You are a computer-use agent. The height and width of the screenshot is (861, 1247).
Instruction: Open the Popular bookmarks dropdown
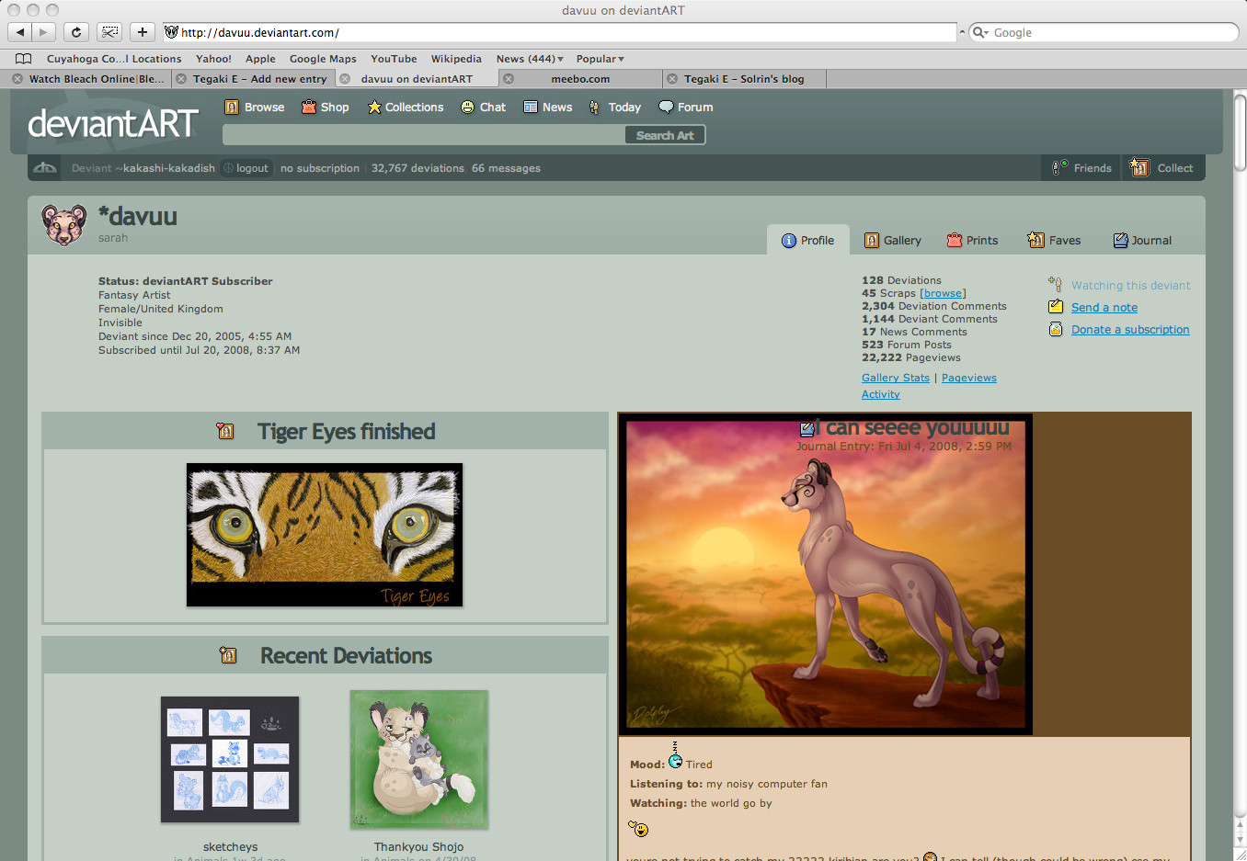coord(601,59)
